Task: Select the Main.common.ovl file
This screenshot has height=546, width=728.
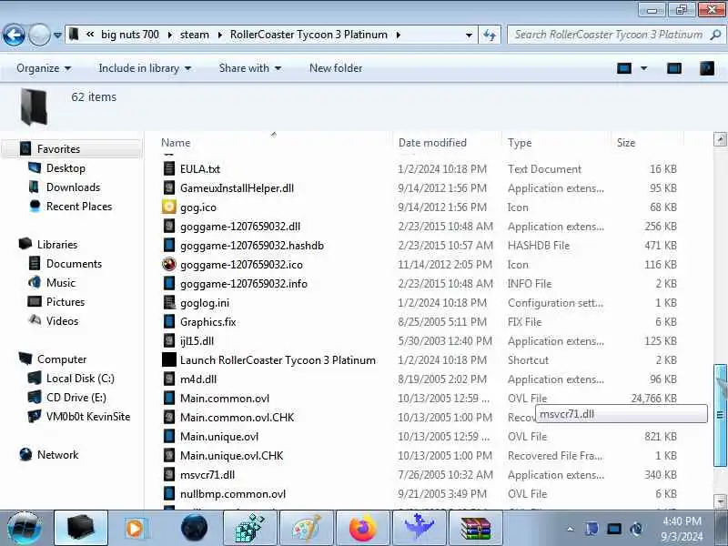Action: (224, 398)
